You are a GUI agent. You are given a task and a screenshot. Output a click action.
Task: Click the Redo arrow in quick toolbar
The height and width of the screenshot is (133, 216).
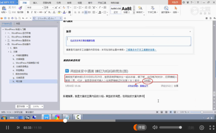click(x=27, y=18)
